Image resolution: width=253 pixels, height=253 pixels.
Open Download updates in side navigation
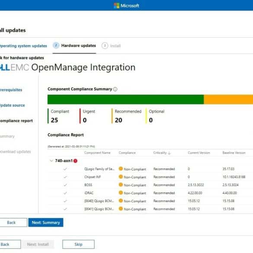point(15,152)
